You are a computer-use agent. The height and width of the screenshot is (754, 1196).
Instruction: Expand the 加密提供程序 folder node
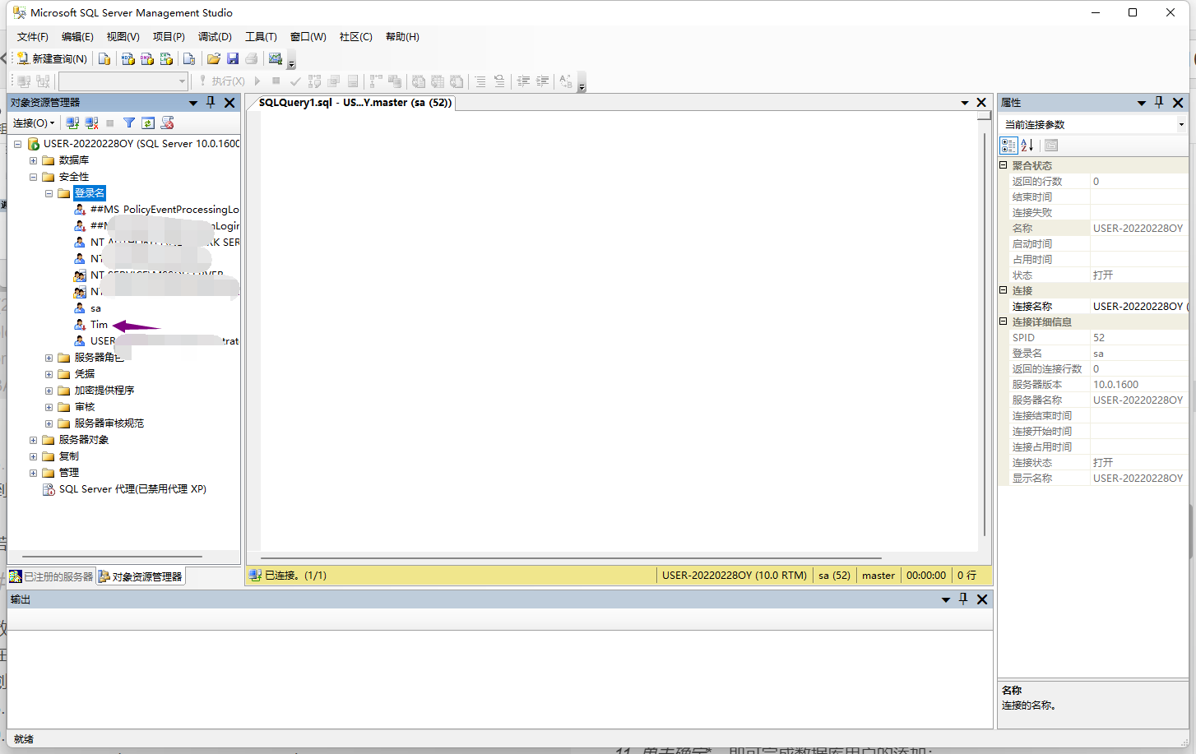49,391
